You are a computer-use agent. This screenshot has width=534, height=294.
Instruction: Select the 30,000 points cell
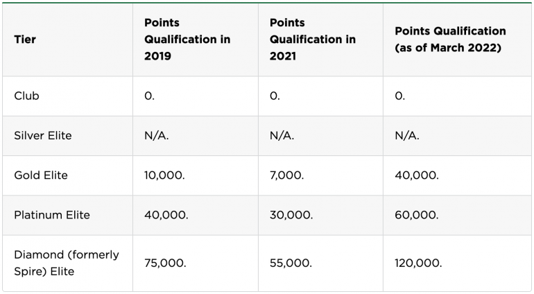click(291, 215)
